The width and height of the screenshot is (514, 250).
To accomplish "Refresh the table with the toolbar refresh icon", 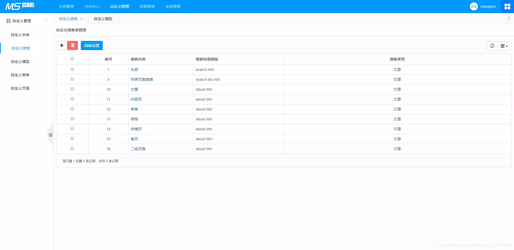I will click(x=492, y=46).
